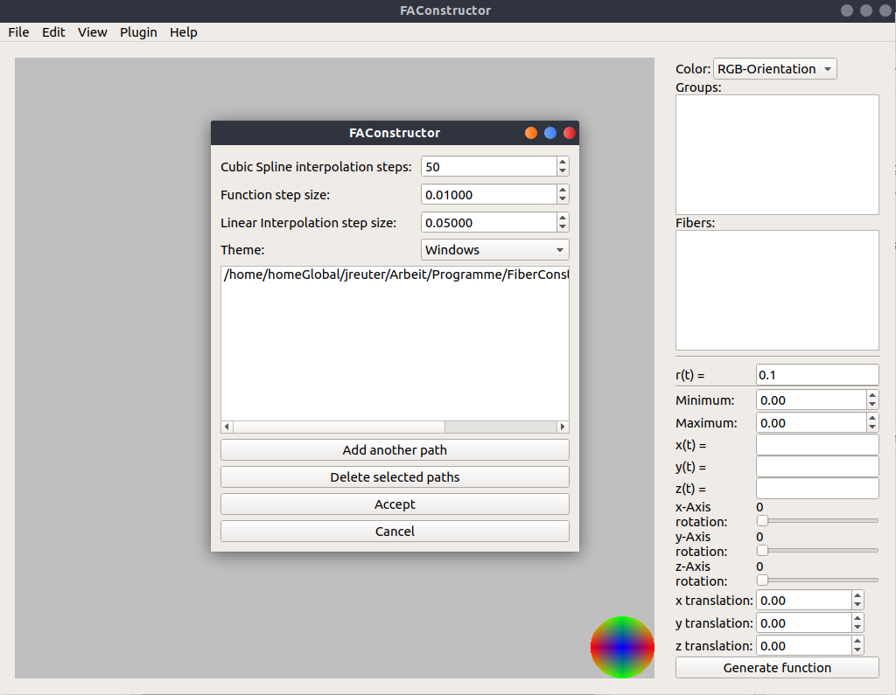Screen dimensions: 896x695
Task: Click Add another path button
Action: pyautogui.click(x=395, y=450)
